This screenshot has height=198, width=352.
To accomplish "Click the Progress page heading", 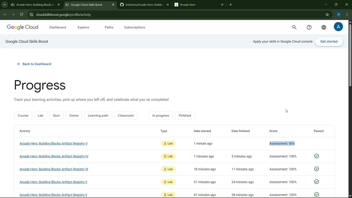I will (40, 85).
